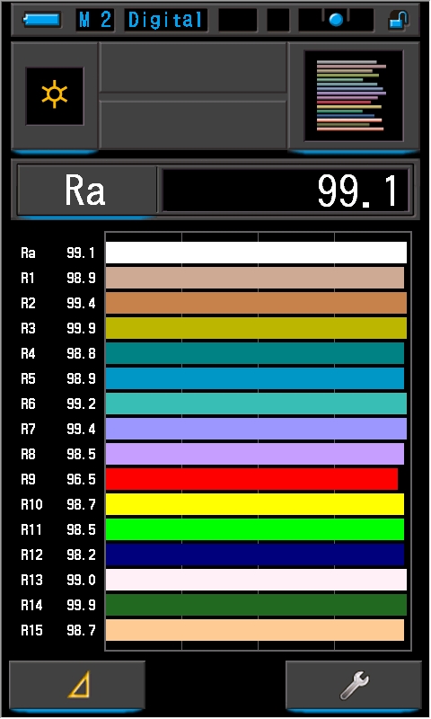Tap the Ra index selection button
Screen dimensions: 431x719
coord(85,190)
